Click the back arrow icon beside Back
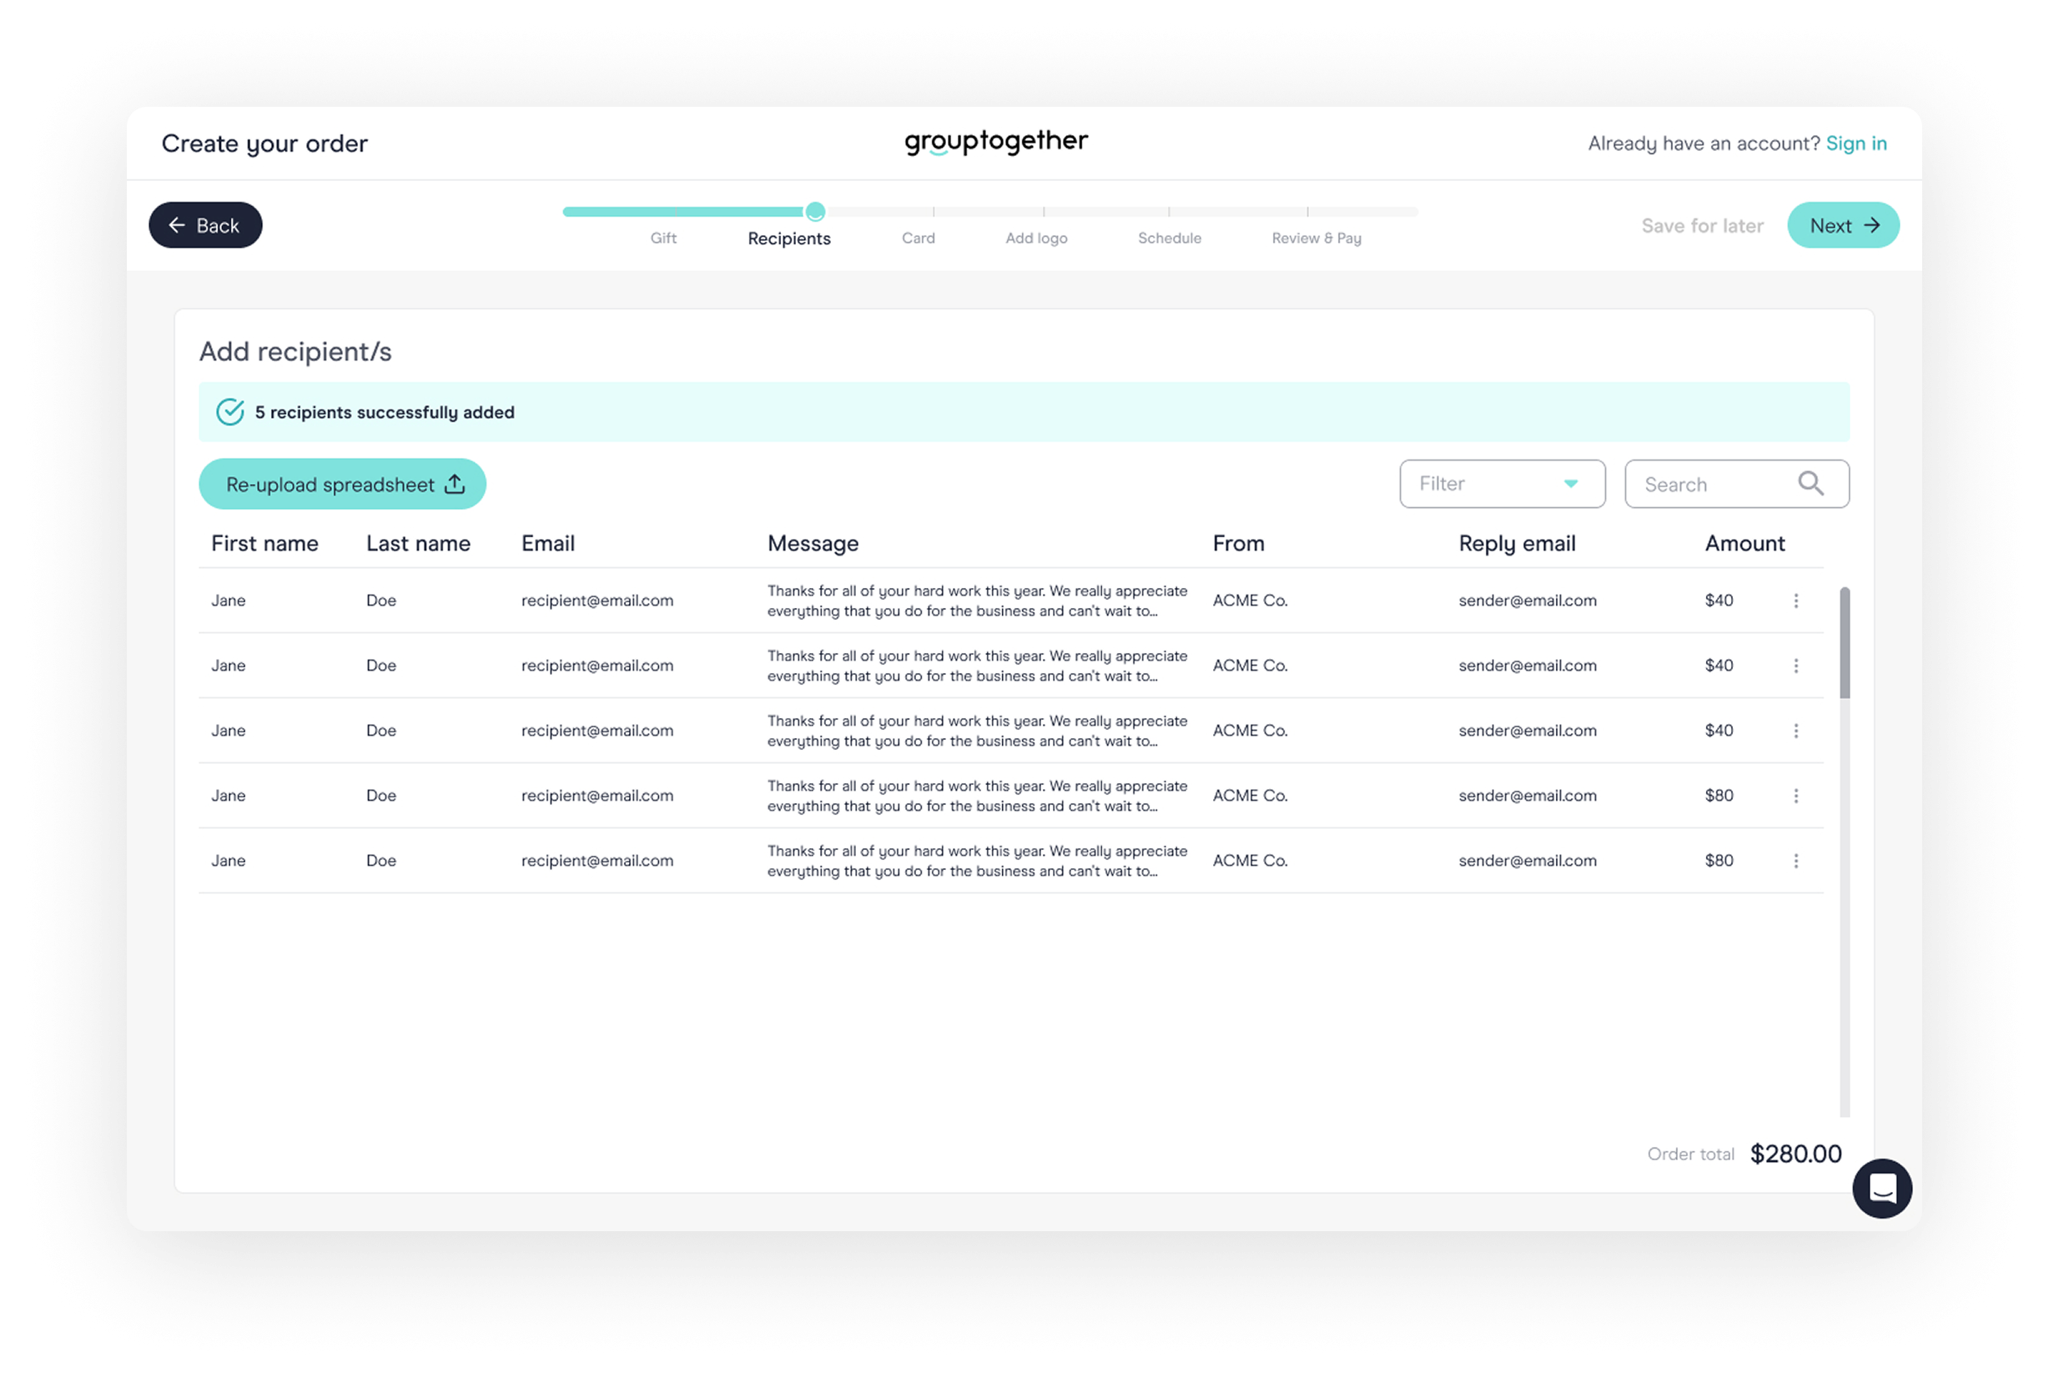Viewport: 2049px width, 1378px height. click(x=177, y=225)
